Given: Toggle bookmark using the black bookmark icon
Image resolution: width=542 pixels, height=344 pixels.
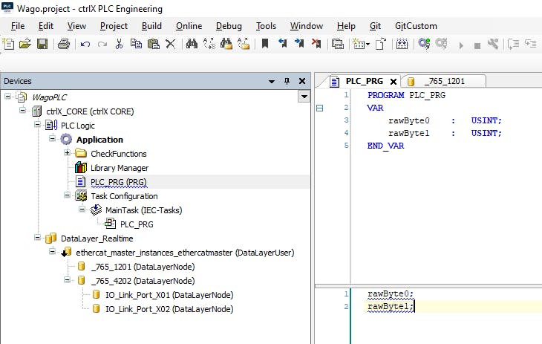Looking at the screenshot, I should [x=265, y=44].
